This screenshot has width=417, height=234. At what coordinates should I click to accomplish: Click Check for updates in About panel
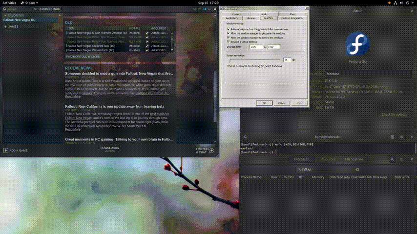click(395, 115)
